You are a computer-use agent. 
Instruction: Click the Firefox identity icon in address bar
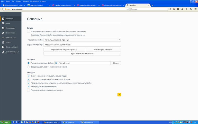point(7,9)
